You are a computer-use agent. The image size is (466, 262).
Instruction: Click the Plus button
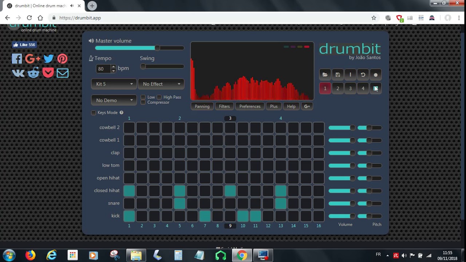pos(274,106)
